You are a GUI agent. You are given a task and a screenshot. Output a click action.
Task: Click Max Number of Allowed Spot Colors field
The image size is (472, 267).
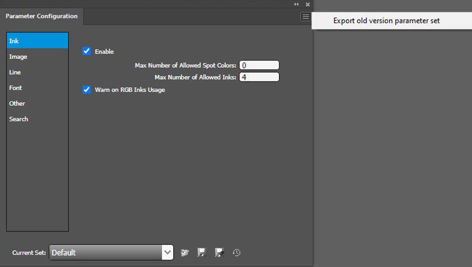coord(260,65)
